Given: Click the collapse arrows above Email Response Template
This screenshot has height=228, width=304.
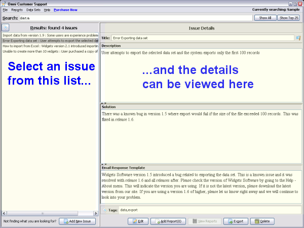Looking at the screenshot, I should point(104,164).
